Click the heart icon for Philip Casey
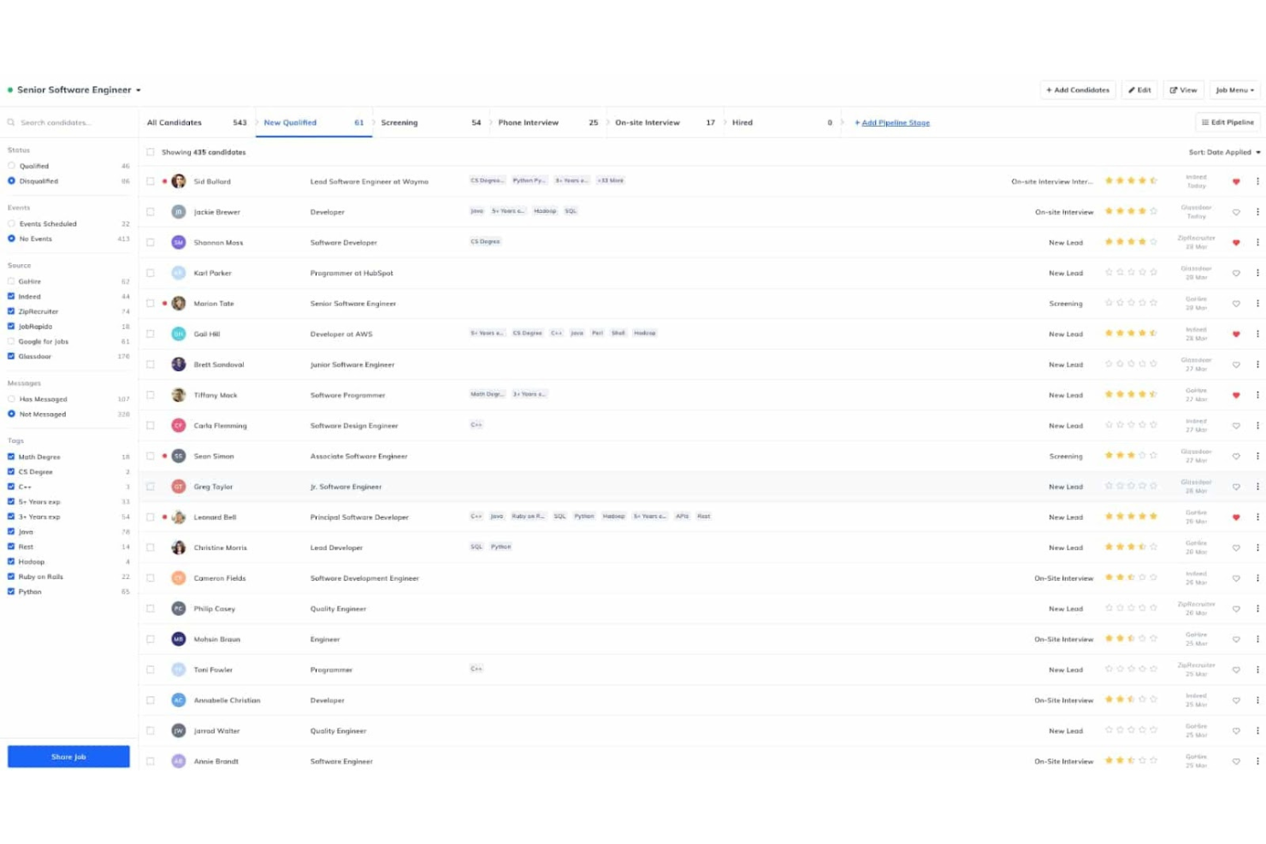Image resolution: width=1266 pixels, height=844 pixels. (x=1236, y=609)
